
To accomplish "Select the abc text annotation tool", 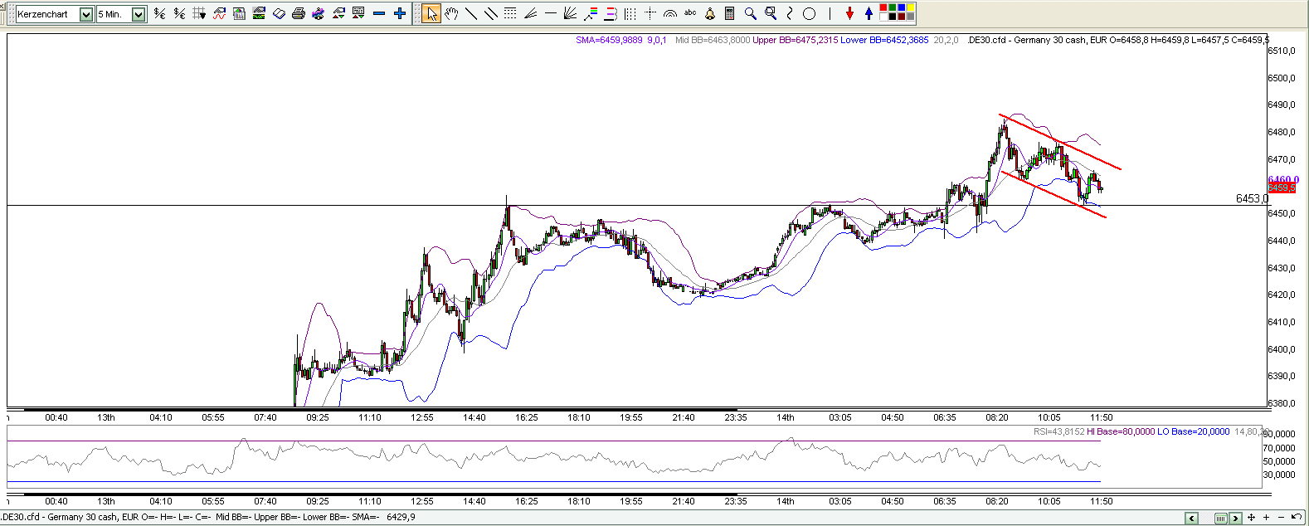I will tap(690, 12).
